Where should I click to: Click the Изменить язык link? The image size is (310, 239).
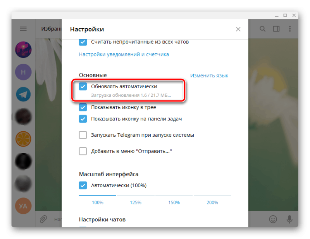209,75
